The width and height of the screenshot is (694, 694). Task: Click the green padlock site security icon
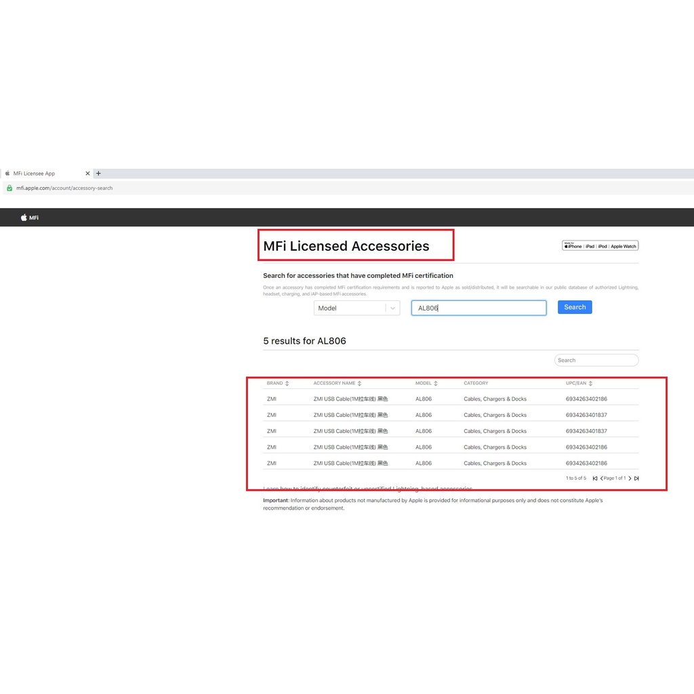[x=9, y=188]
